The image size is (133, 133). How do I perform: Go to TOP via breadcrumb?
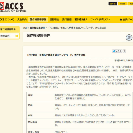(x=25, y=28)
